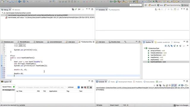Open the WordsDB.java editor tab
This screenshot has width=190, height=107.
pyautogui.click(x=24, y=42)
